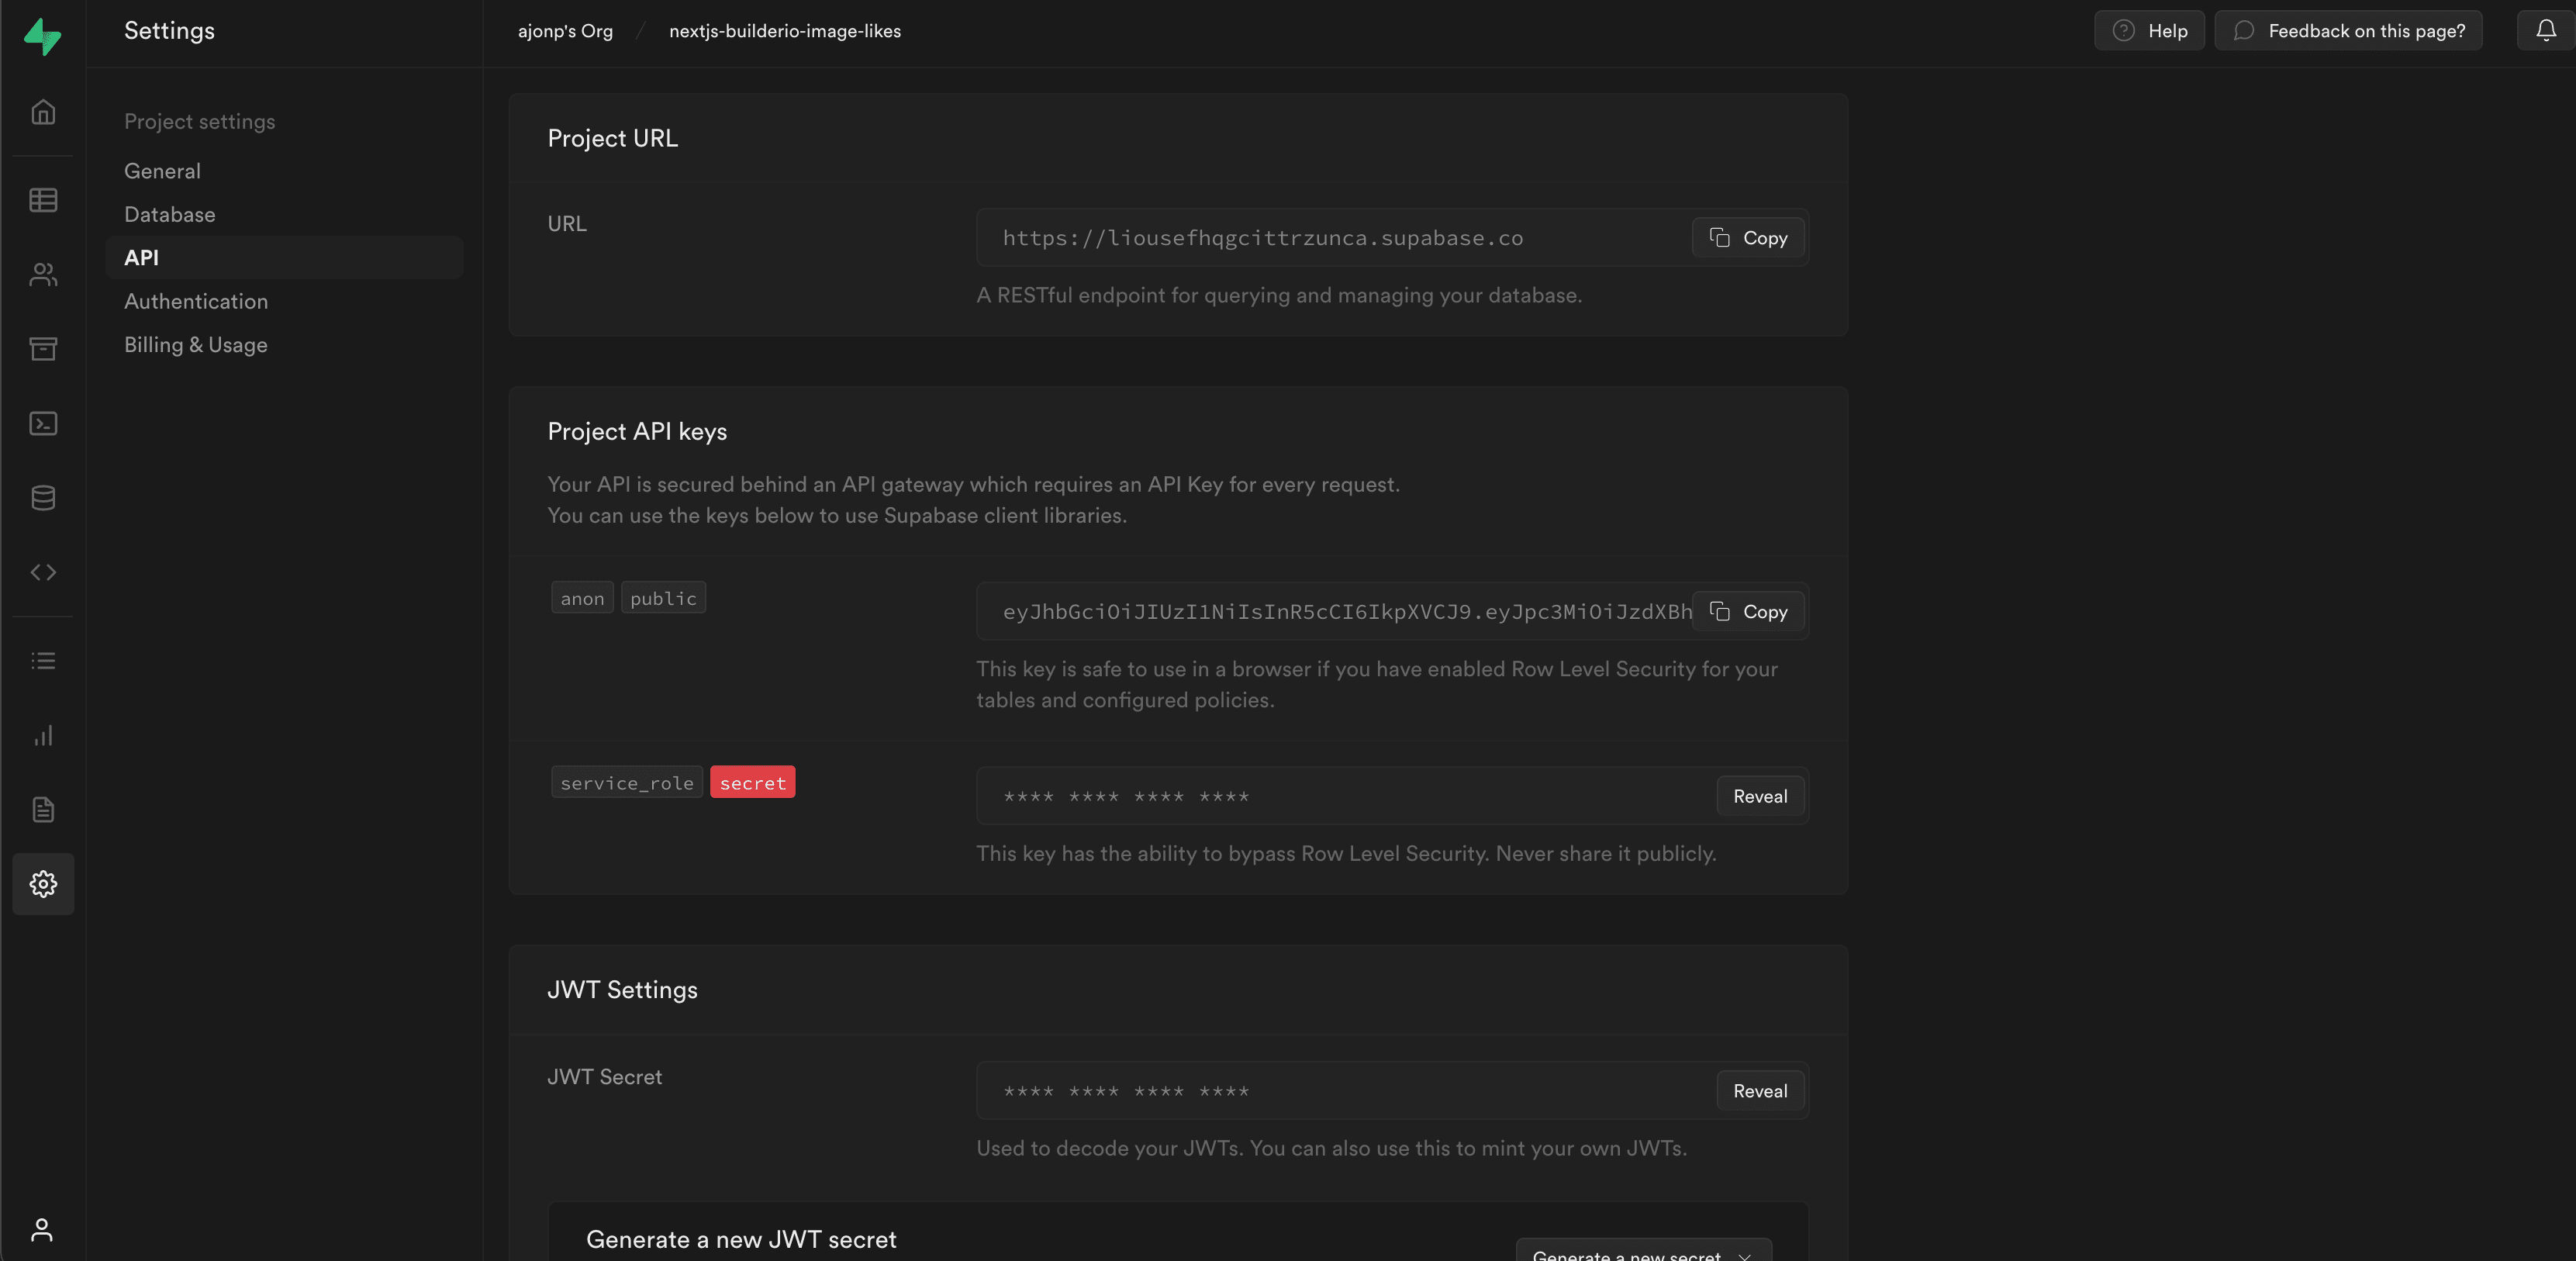This screenshot has height=1261, width=2576.
Task: Click the service_role badge
Action: [626, 782]
